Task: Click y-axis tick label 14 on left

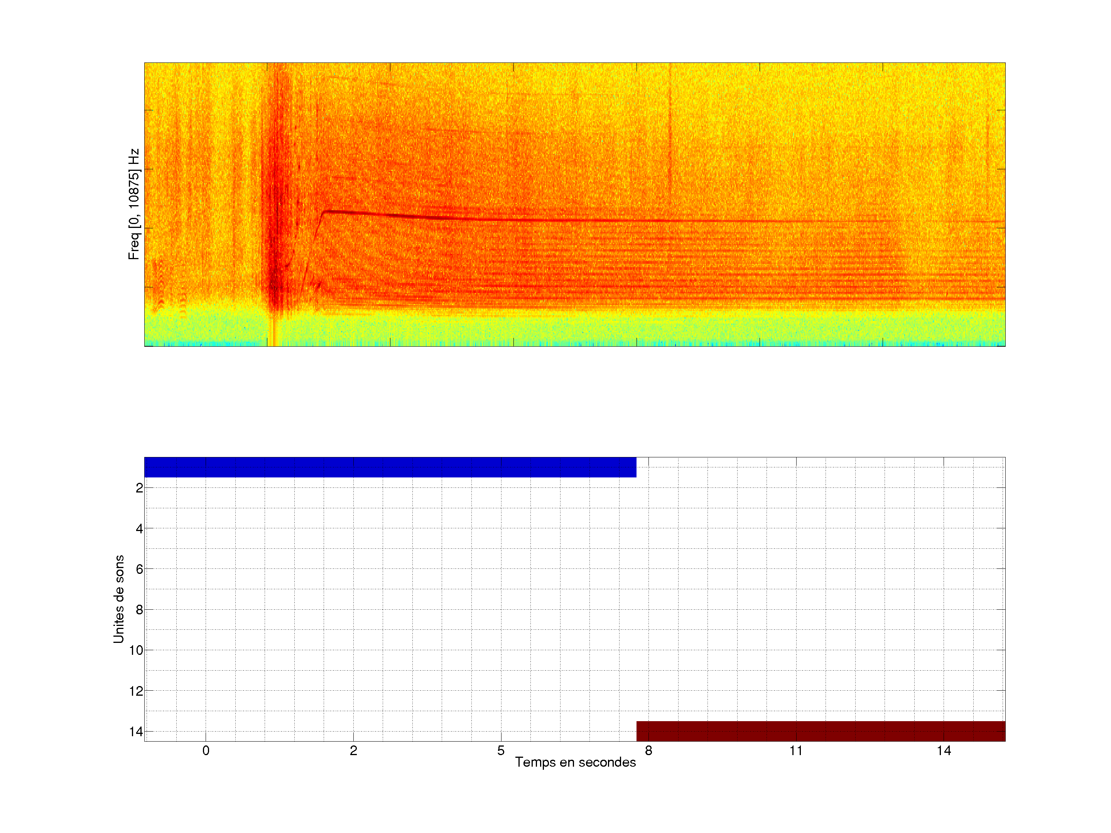Action: tap(136, 732)
